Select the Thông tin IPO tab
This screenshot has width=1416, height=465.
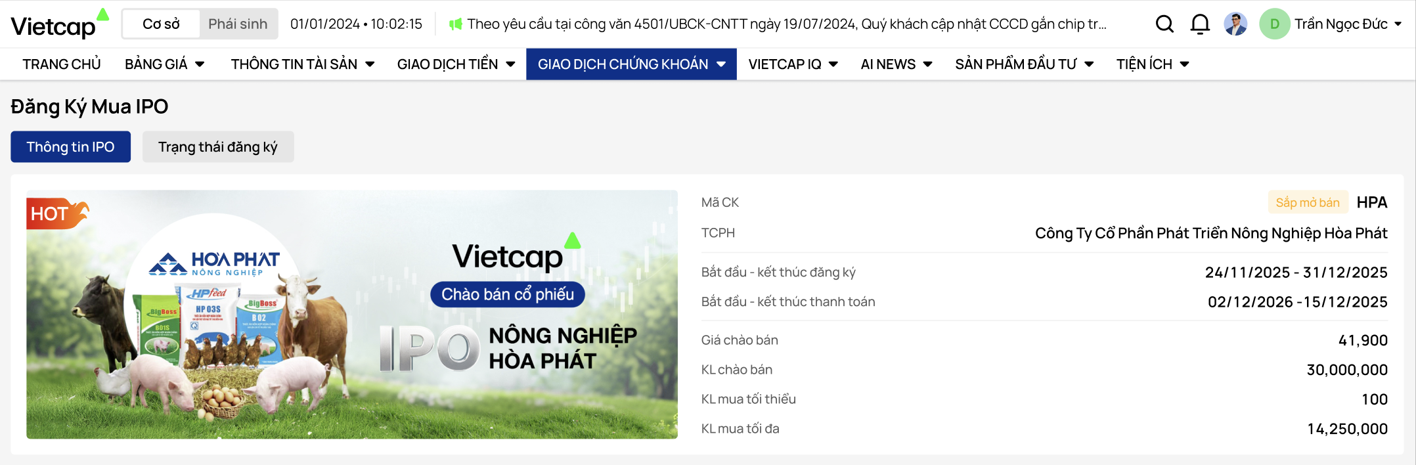[x=70, y=146]
